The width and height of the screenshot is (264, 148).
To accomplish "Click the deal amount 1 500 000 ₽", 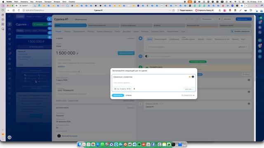I will [67, 53].
